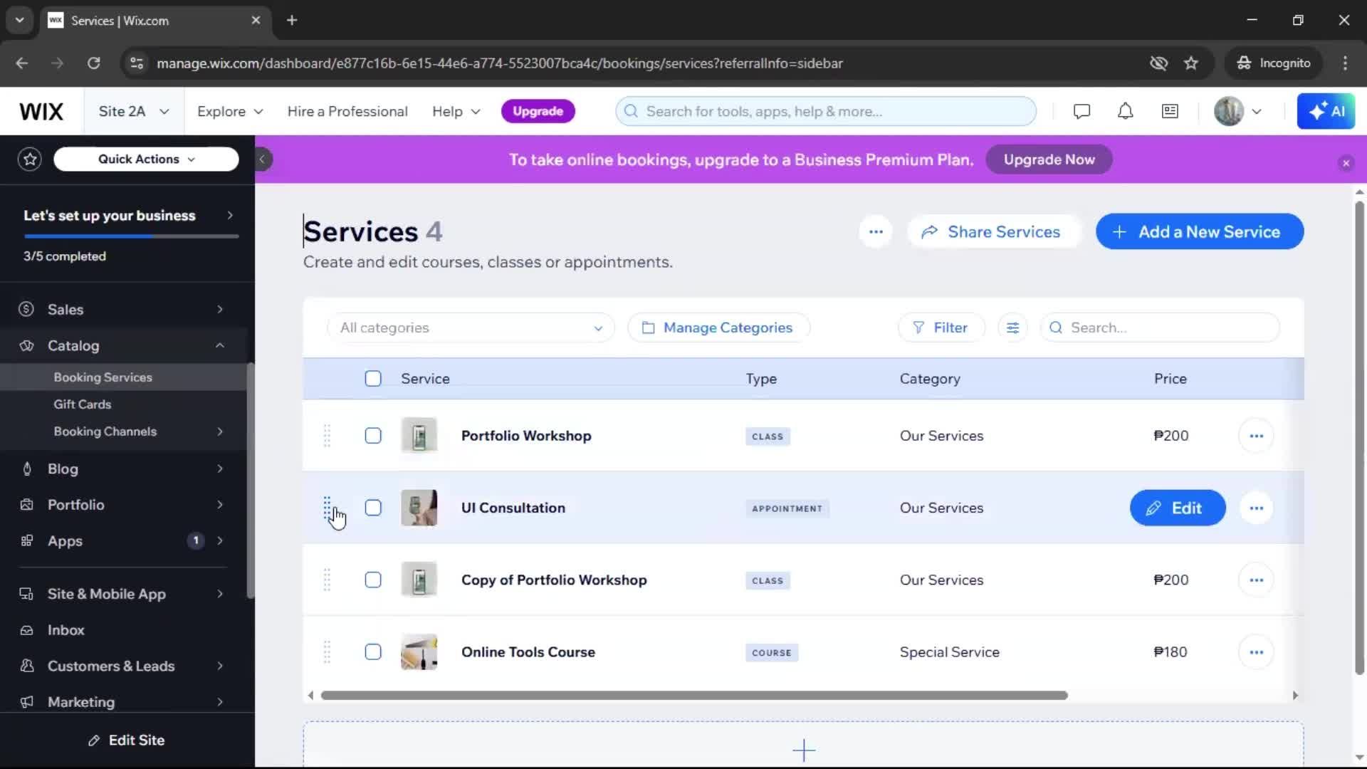1367x769 pixels.
Task: Click drag handle of Copy of Portfolio Workshop
Action: 327,580
